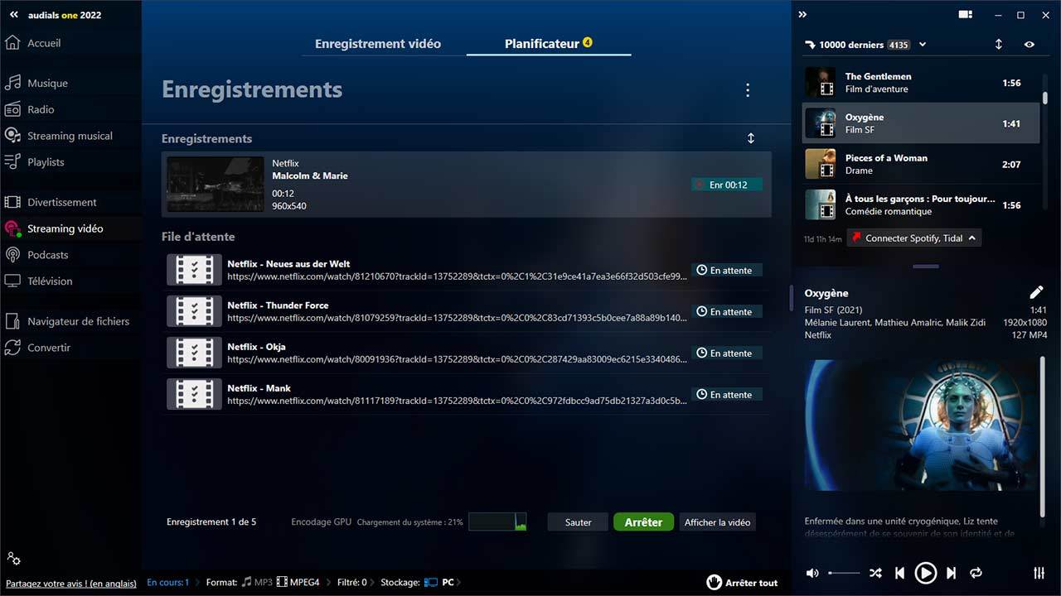Image resolution: width=1061 pixels, height=596 pixels.
Task: Toggle eye visibility in right panel
Action: tap(1030, 45)
